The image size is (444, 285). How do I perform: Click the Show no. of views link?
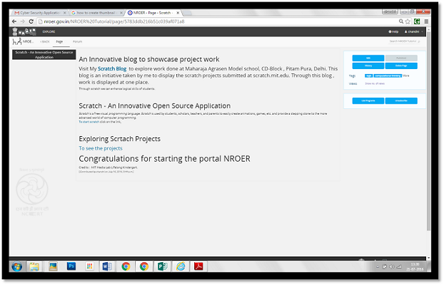click(x=375, y=83)
